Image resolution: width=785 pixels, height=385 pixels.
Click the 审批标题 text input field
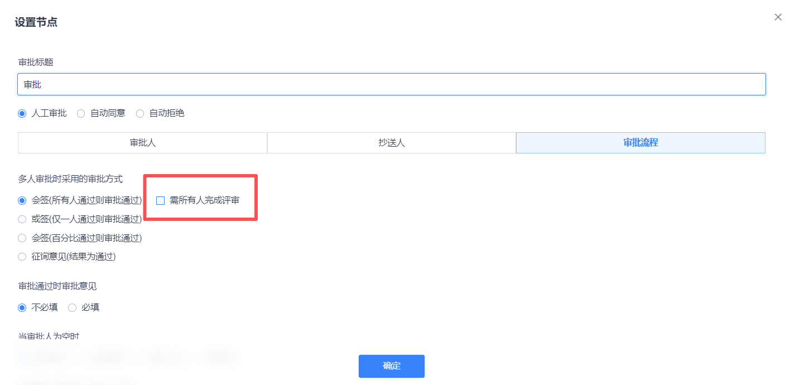pyautogui.click(x=391, y=84)
